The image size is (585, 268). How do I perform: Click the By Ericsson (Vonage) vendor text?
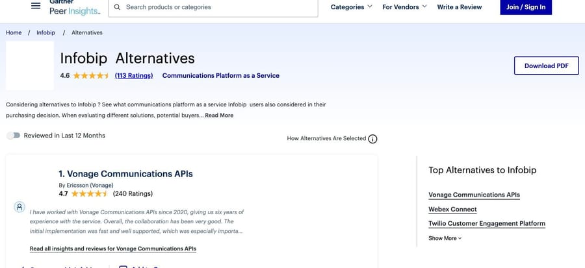(86, 186)
